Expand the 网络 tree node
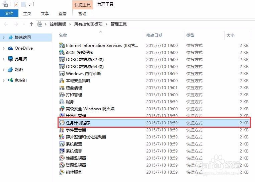255x182 pixels. tap(4, 70)
